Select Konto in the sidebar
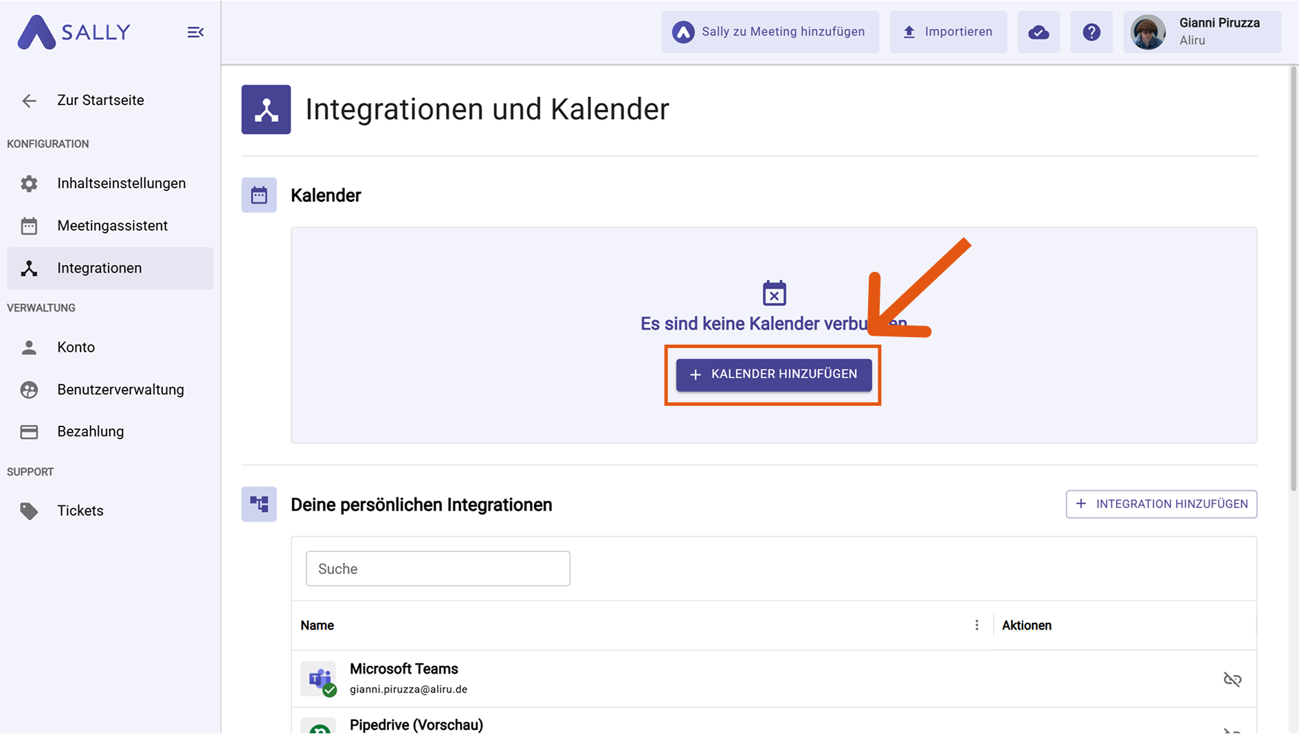The height and width of the screenshot is (734, 1299). (x=76, y=347)
